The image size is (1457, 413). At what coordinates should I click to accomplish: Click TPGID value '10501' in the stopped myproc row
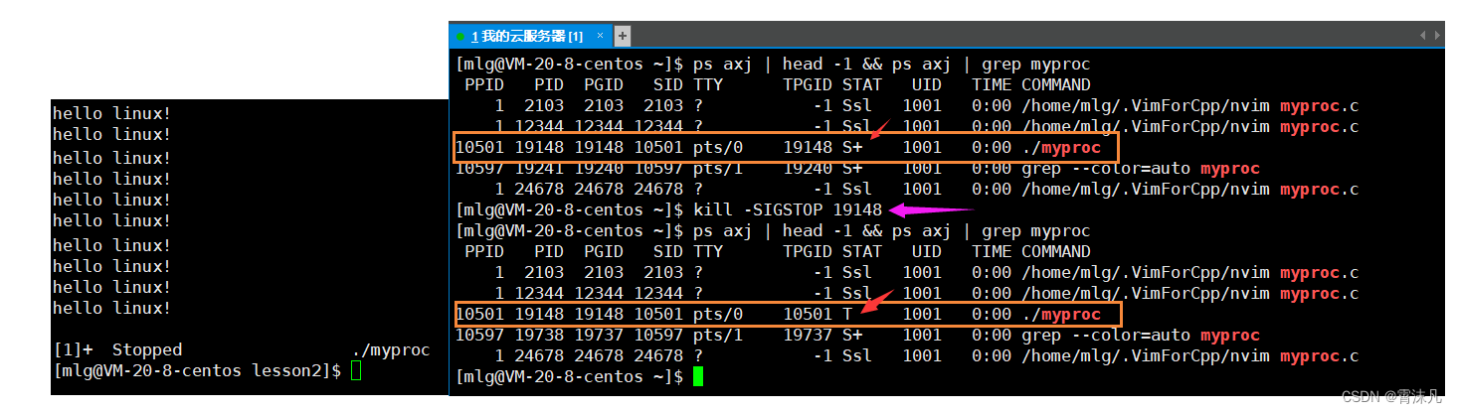[808, 315]
